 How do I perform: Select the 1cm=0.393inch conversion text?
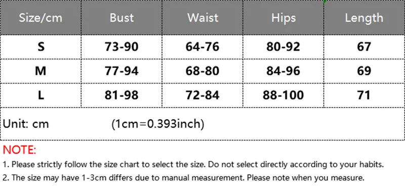click(x=158, y=124)
